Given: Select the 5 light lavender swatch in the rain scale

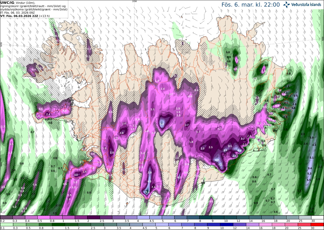Looking at the screenshot, I should [162, 224].
